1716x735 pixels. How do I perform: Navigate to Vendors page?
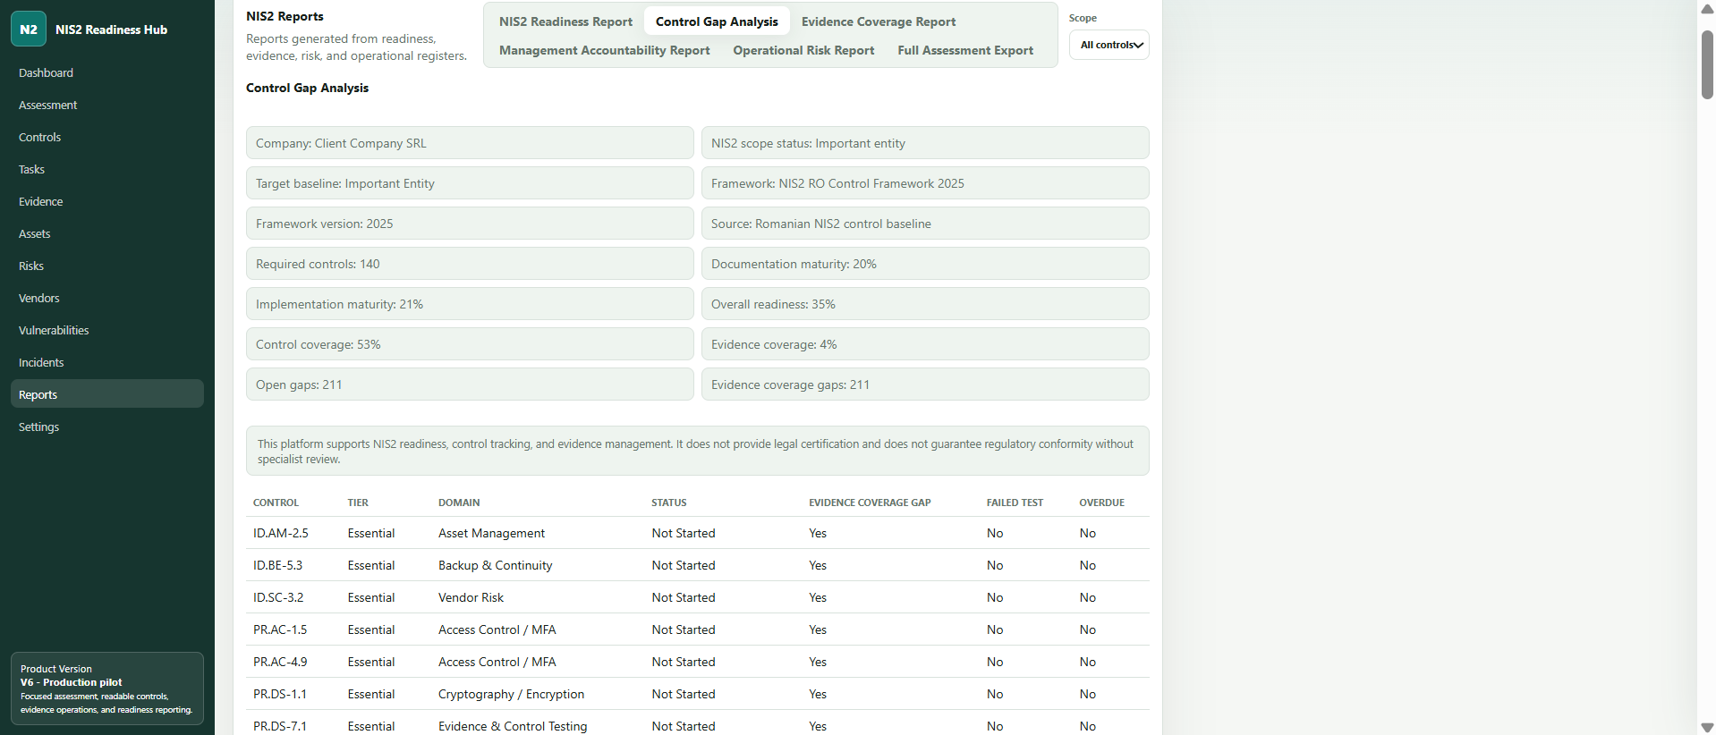107,298
